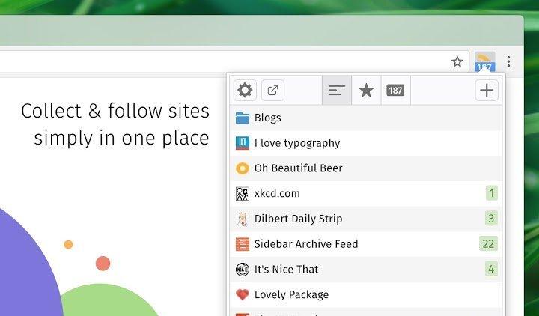Bookmark the page with the address bar star
Image resolution: width=539 pixels, height=316 pixels.
tap(457, 62)
